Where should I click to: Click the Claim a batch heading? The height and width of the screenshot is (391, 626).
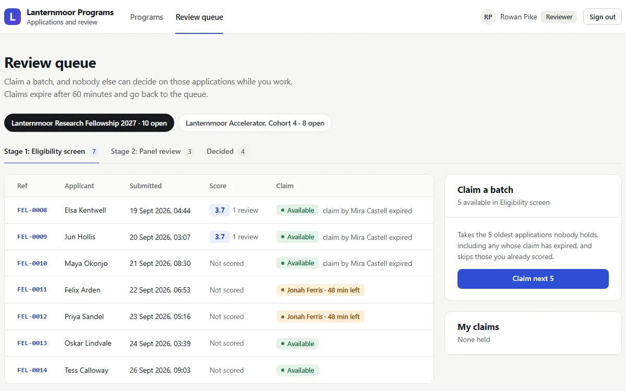485,190
